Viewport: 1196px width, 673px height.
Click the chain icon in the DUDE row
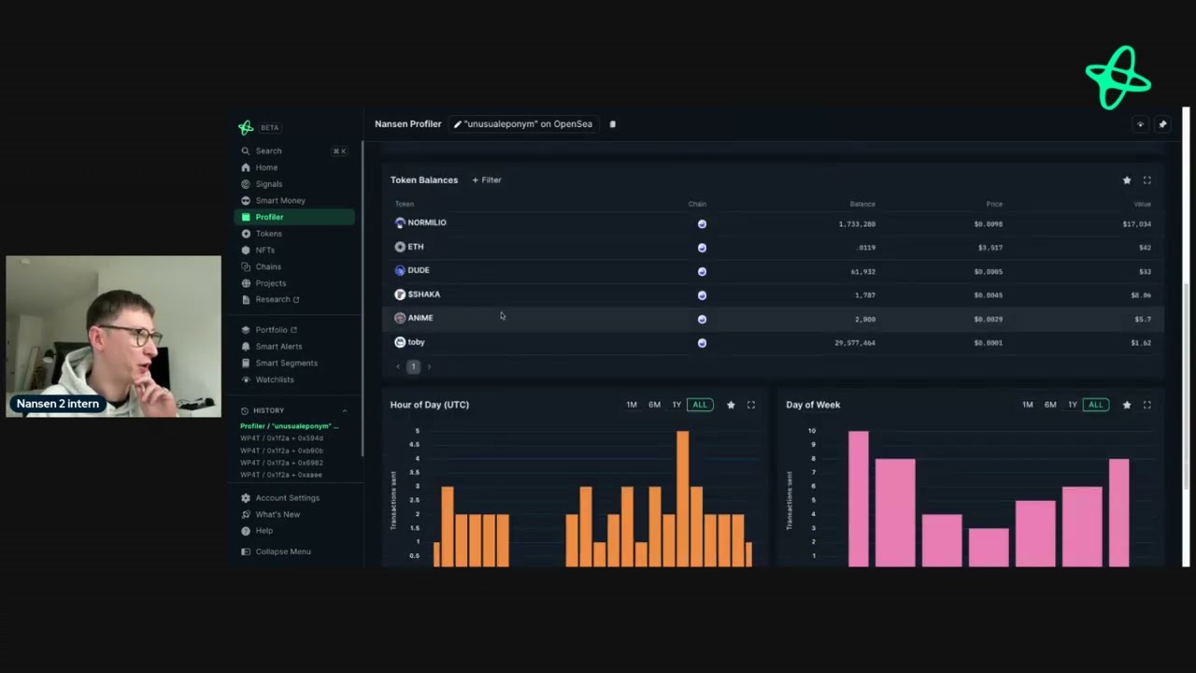click(702, 272)
